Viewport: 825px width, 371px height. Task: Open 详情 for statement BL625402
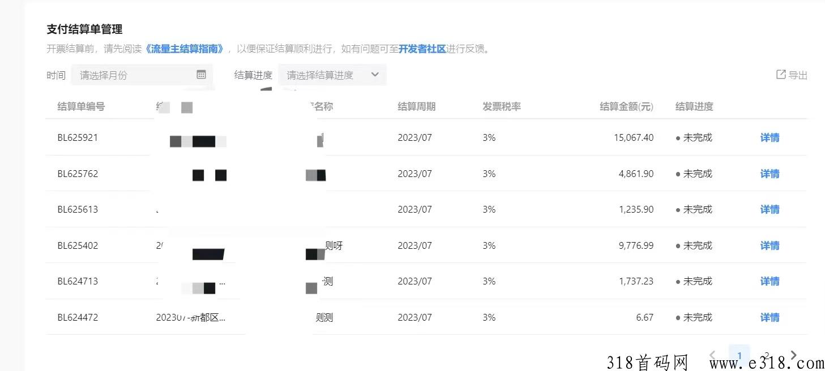(x=770, y=245)
